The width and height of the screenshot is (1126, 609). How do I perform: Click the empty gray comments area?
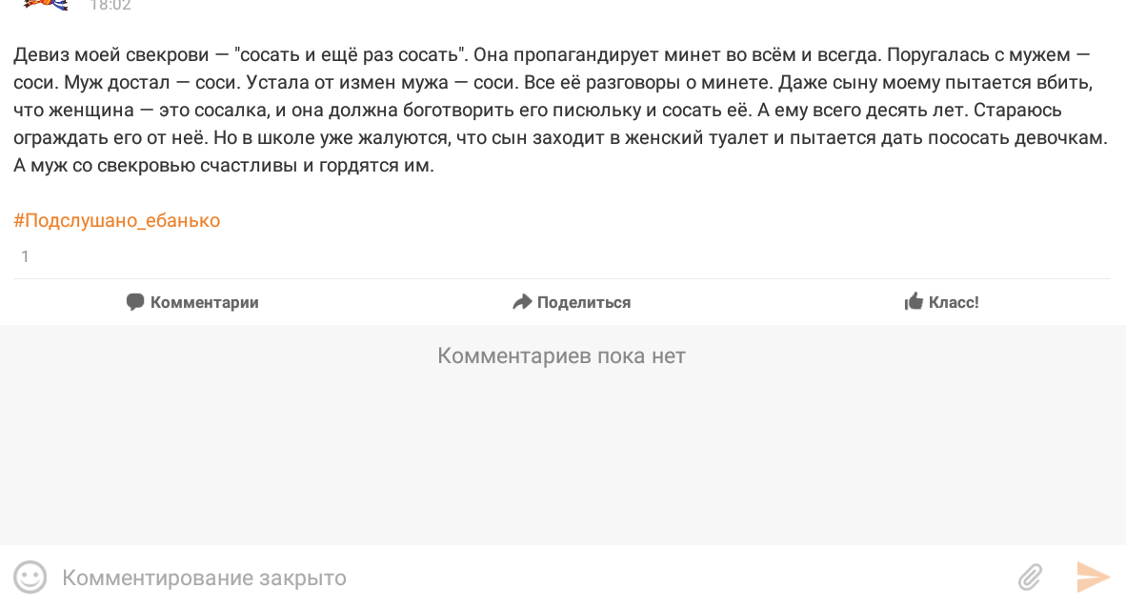(x=562, y=459)
